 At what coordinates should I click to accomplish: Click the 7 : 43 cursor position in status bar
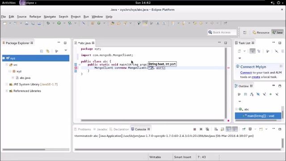[202, 157]
